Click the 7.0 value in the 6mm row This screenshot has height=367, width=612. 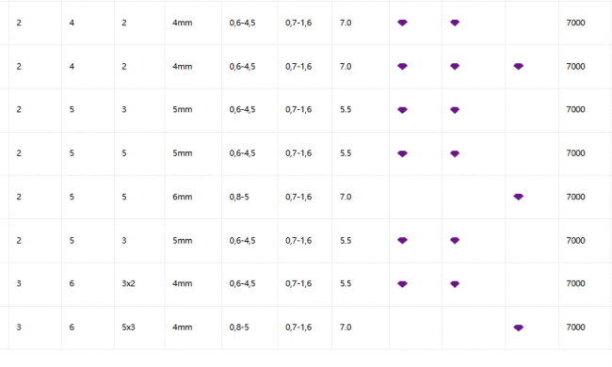click(x=346, y=197)
